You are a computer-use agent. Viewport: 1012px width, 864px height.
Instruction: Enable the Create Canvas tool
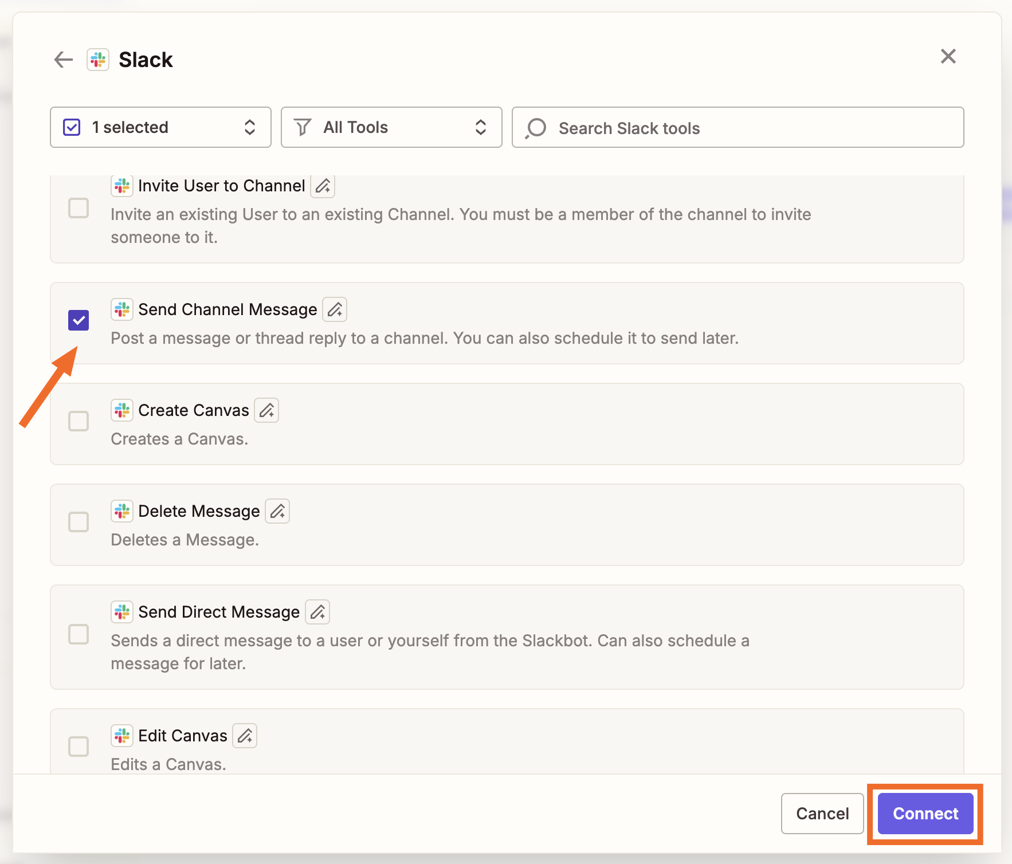(x=79, y=421)
